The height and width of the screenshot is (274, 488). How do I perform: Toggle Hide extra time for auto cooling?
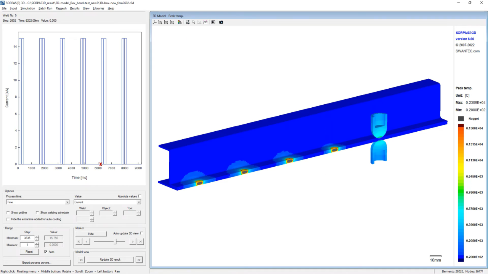pos(8,219)
